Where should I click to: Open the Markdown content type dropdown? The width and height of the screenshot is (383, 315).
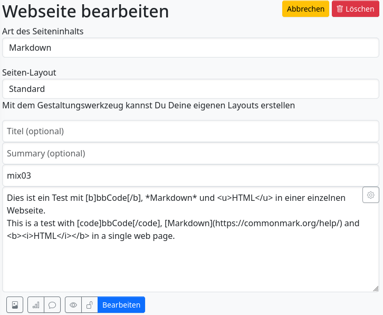[190, 48]
